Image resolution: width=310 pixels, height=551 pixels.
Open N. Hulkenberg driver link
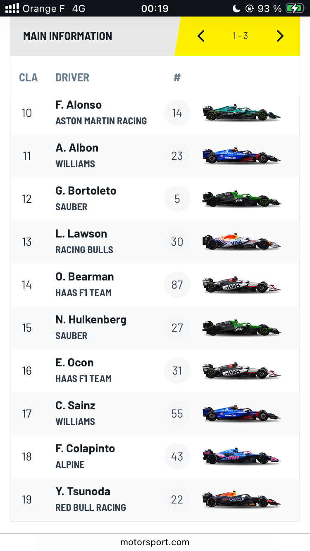pos(91,320)
